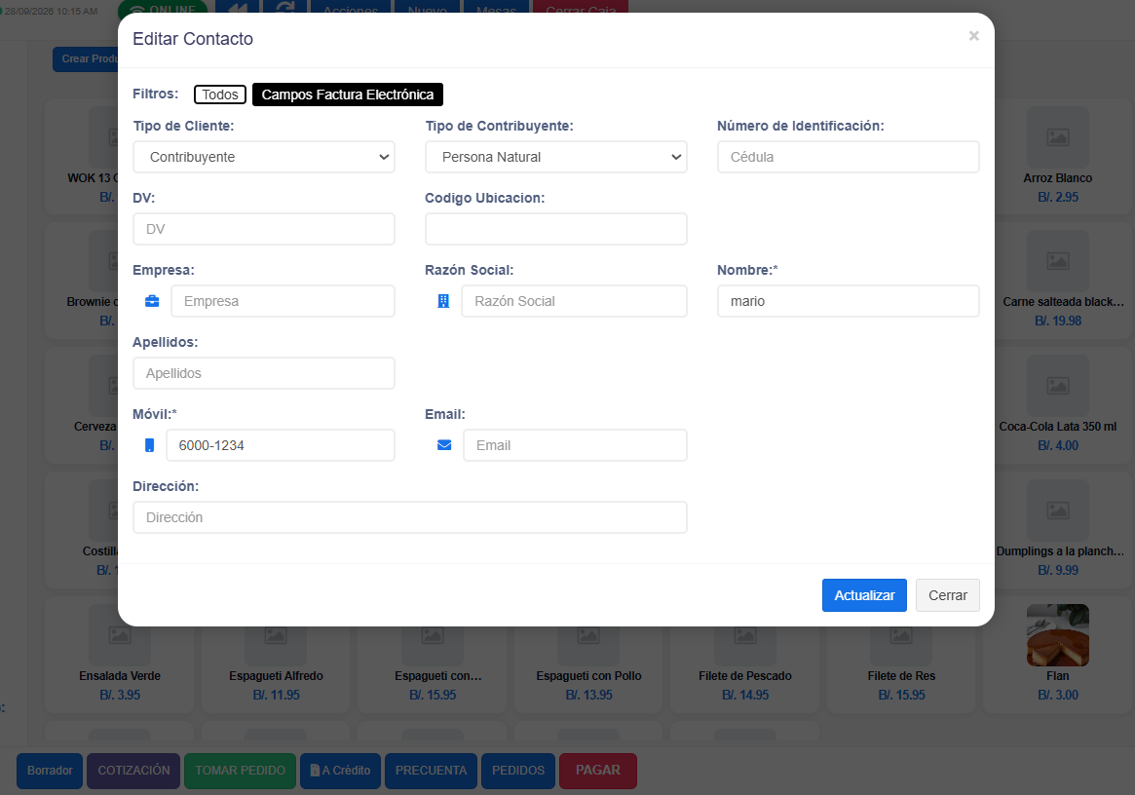Select the Flan product photo
The width and height of the screenshot is (1135, 795).
[x=1058, y=635]
